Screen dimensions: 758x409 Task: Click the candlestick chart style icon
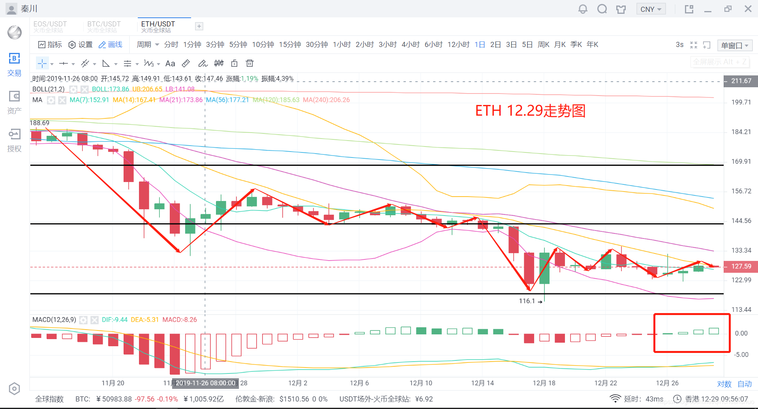[x=219, y=63]
